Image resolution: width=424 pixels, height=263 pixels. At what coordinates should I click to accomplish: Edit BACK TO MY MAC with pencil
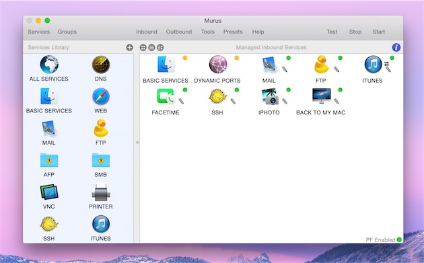[x=337, y=102]
